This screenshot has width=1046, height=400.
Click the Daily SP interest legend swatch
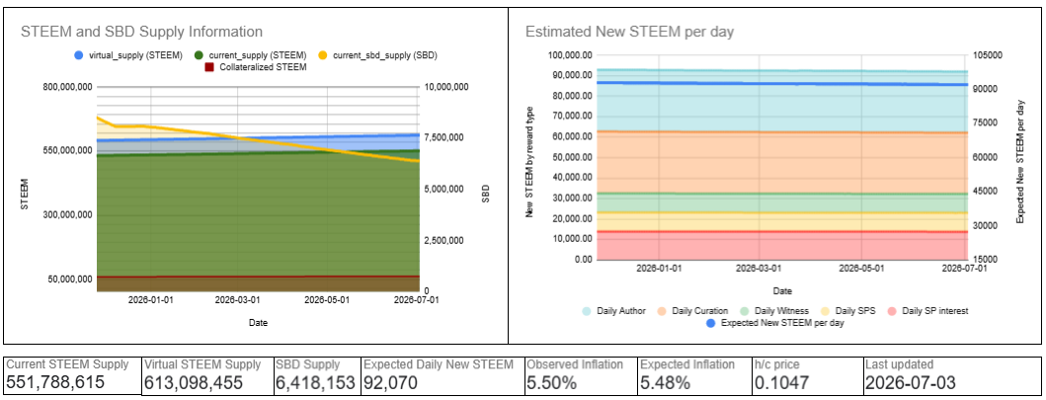pyautogui.click(x=890, y=311)
